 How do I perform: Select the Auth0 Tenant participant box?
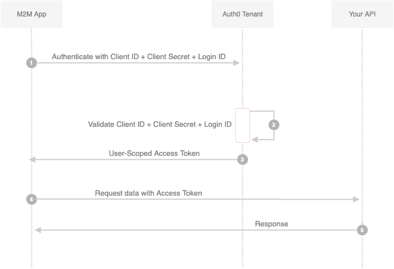click(x=242, y=14)
